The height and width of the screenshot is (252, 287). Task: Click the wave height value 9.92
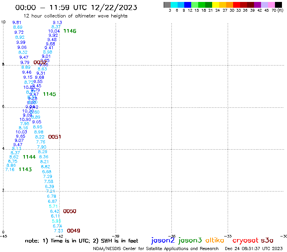point(53,35)
